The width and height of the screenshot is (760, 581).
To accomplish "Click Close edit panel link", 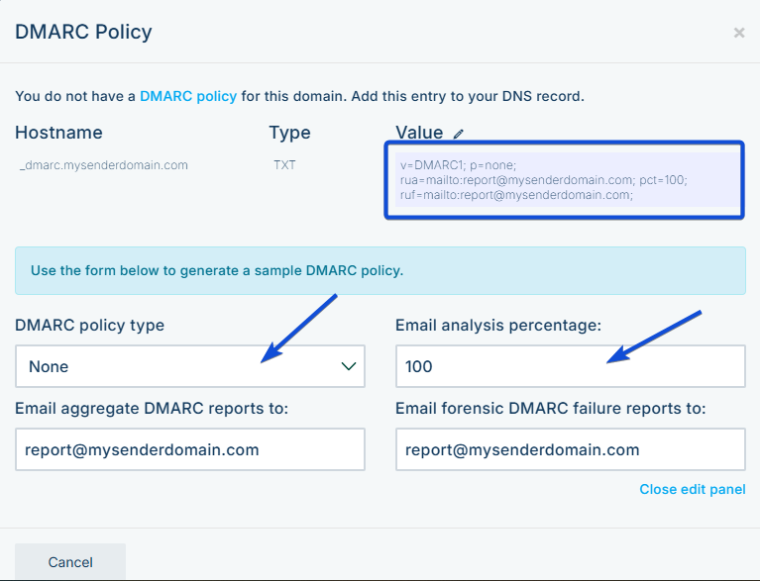I will click(693, 489).
